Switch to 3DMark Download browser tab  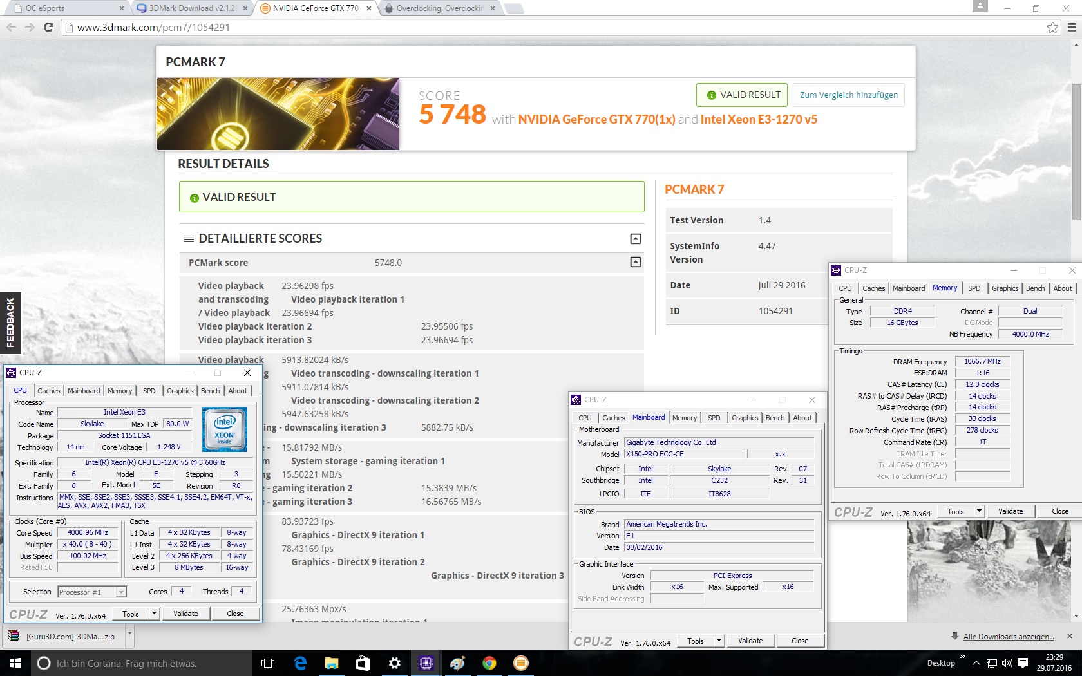click(193, 8)
